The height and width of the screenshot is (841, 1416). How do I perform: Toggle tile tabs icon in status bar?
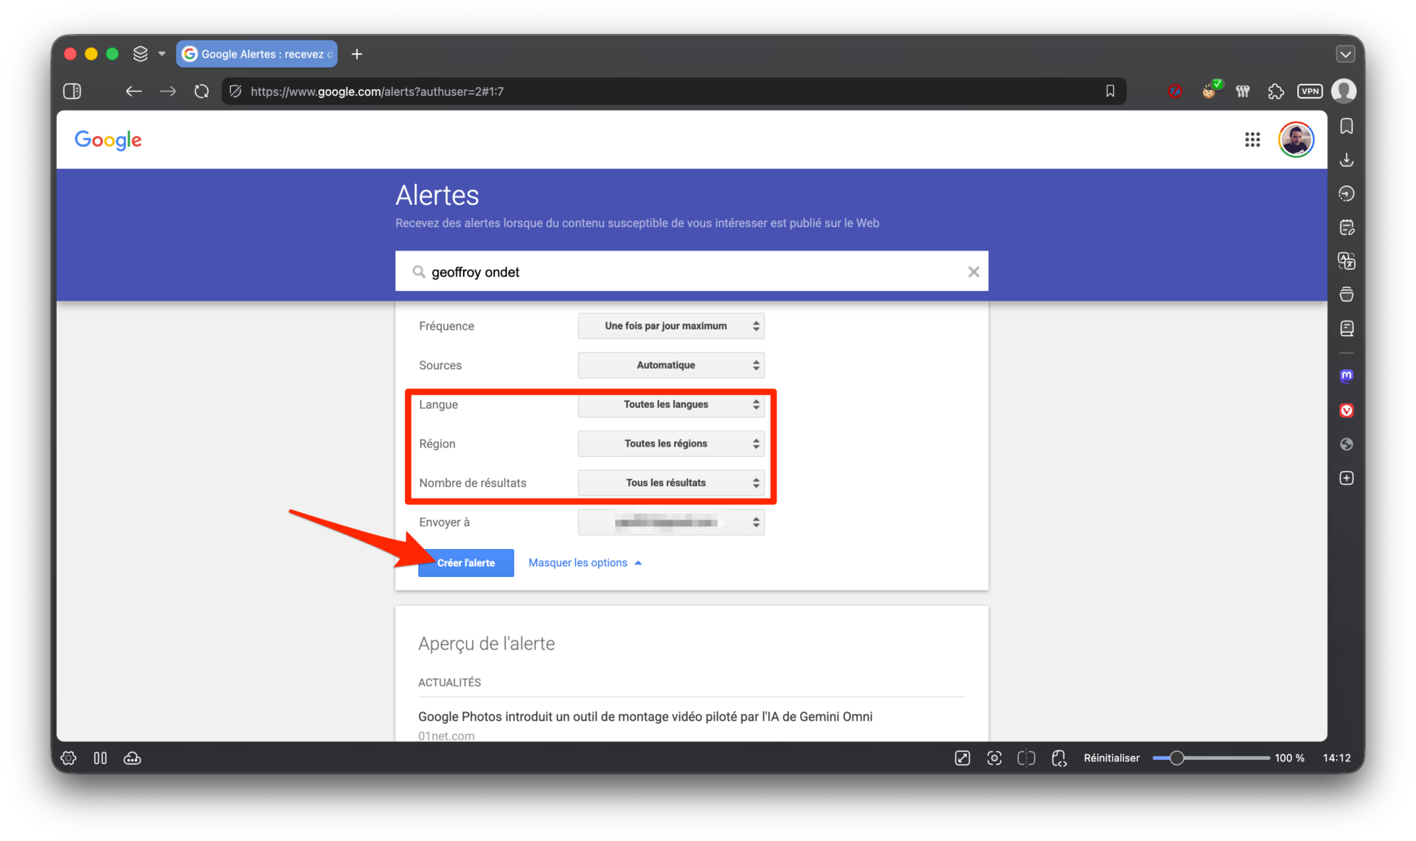click(x=1027, y=758)
